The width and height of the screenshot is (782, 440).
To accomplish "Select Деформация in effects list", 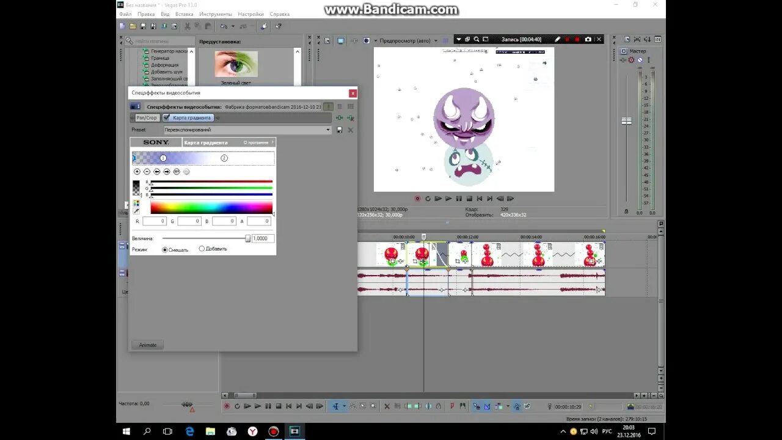I will (165, 65).
